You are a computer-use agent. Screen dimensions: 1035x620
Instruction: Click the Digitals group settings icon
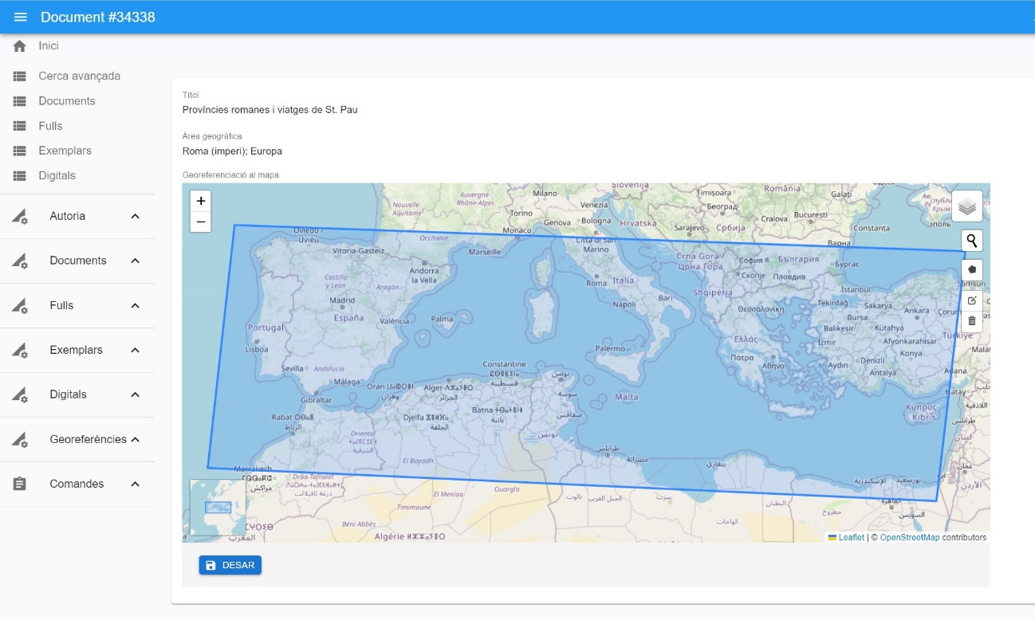(20, 395)
